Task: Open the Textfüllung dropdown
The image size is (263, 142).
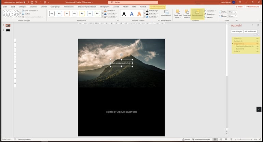Action: [x=152, y=11]
